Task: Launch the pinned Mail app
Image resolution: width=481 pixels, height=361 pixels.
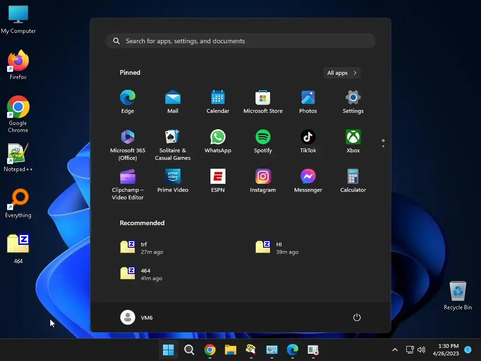Action: pyautogui.click(x=173, y=102)
